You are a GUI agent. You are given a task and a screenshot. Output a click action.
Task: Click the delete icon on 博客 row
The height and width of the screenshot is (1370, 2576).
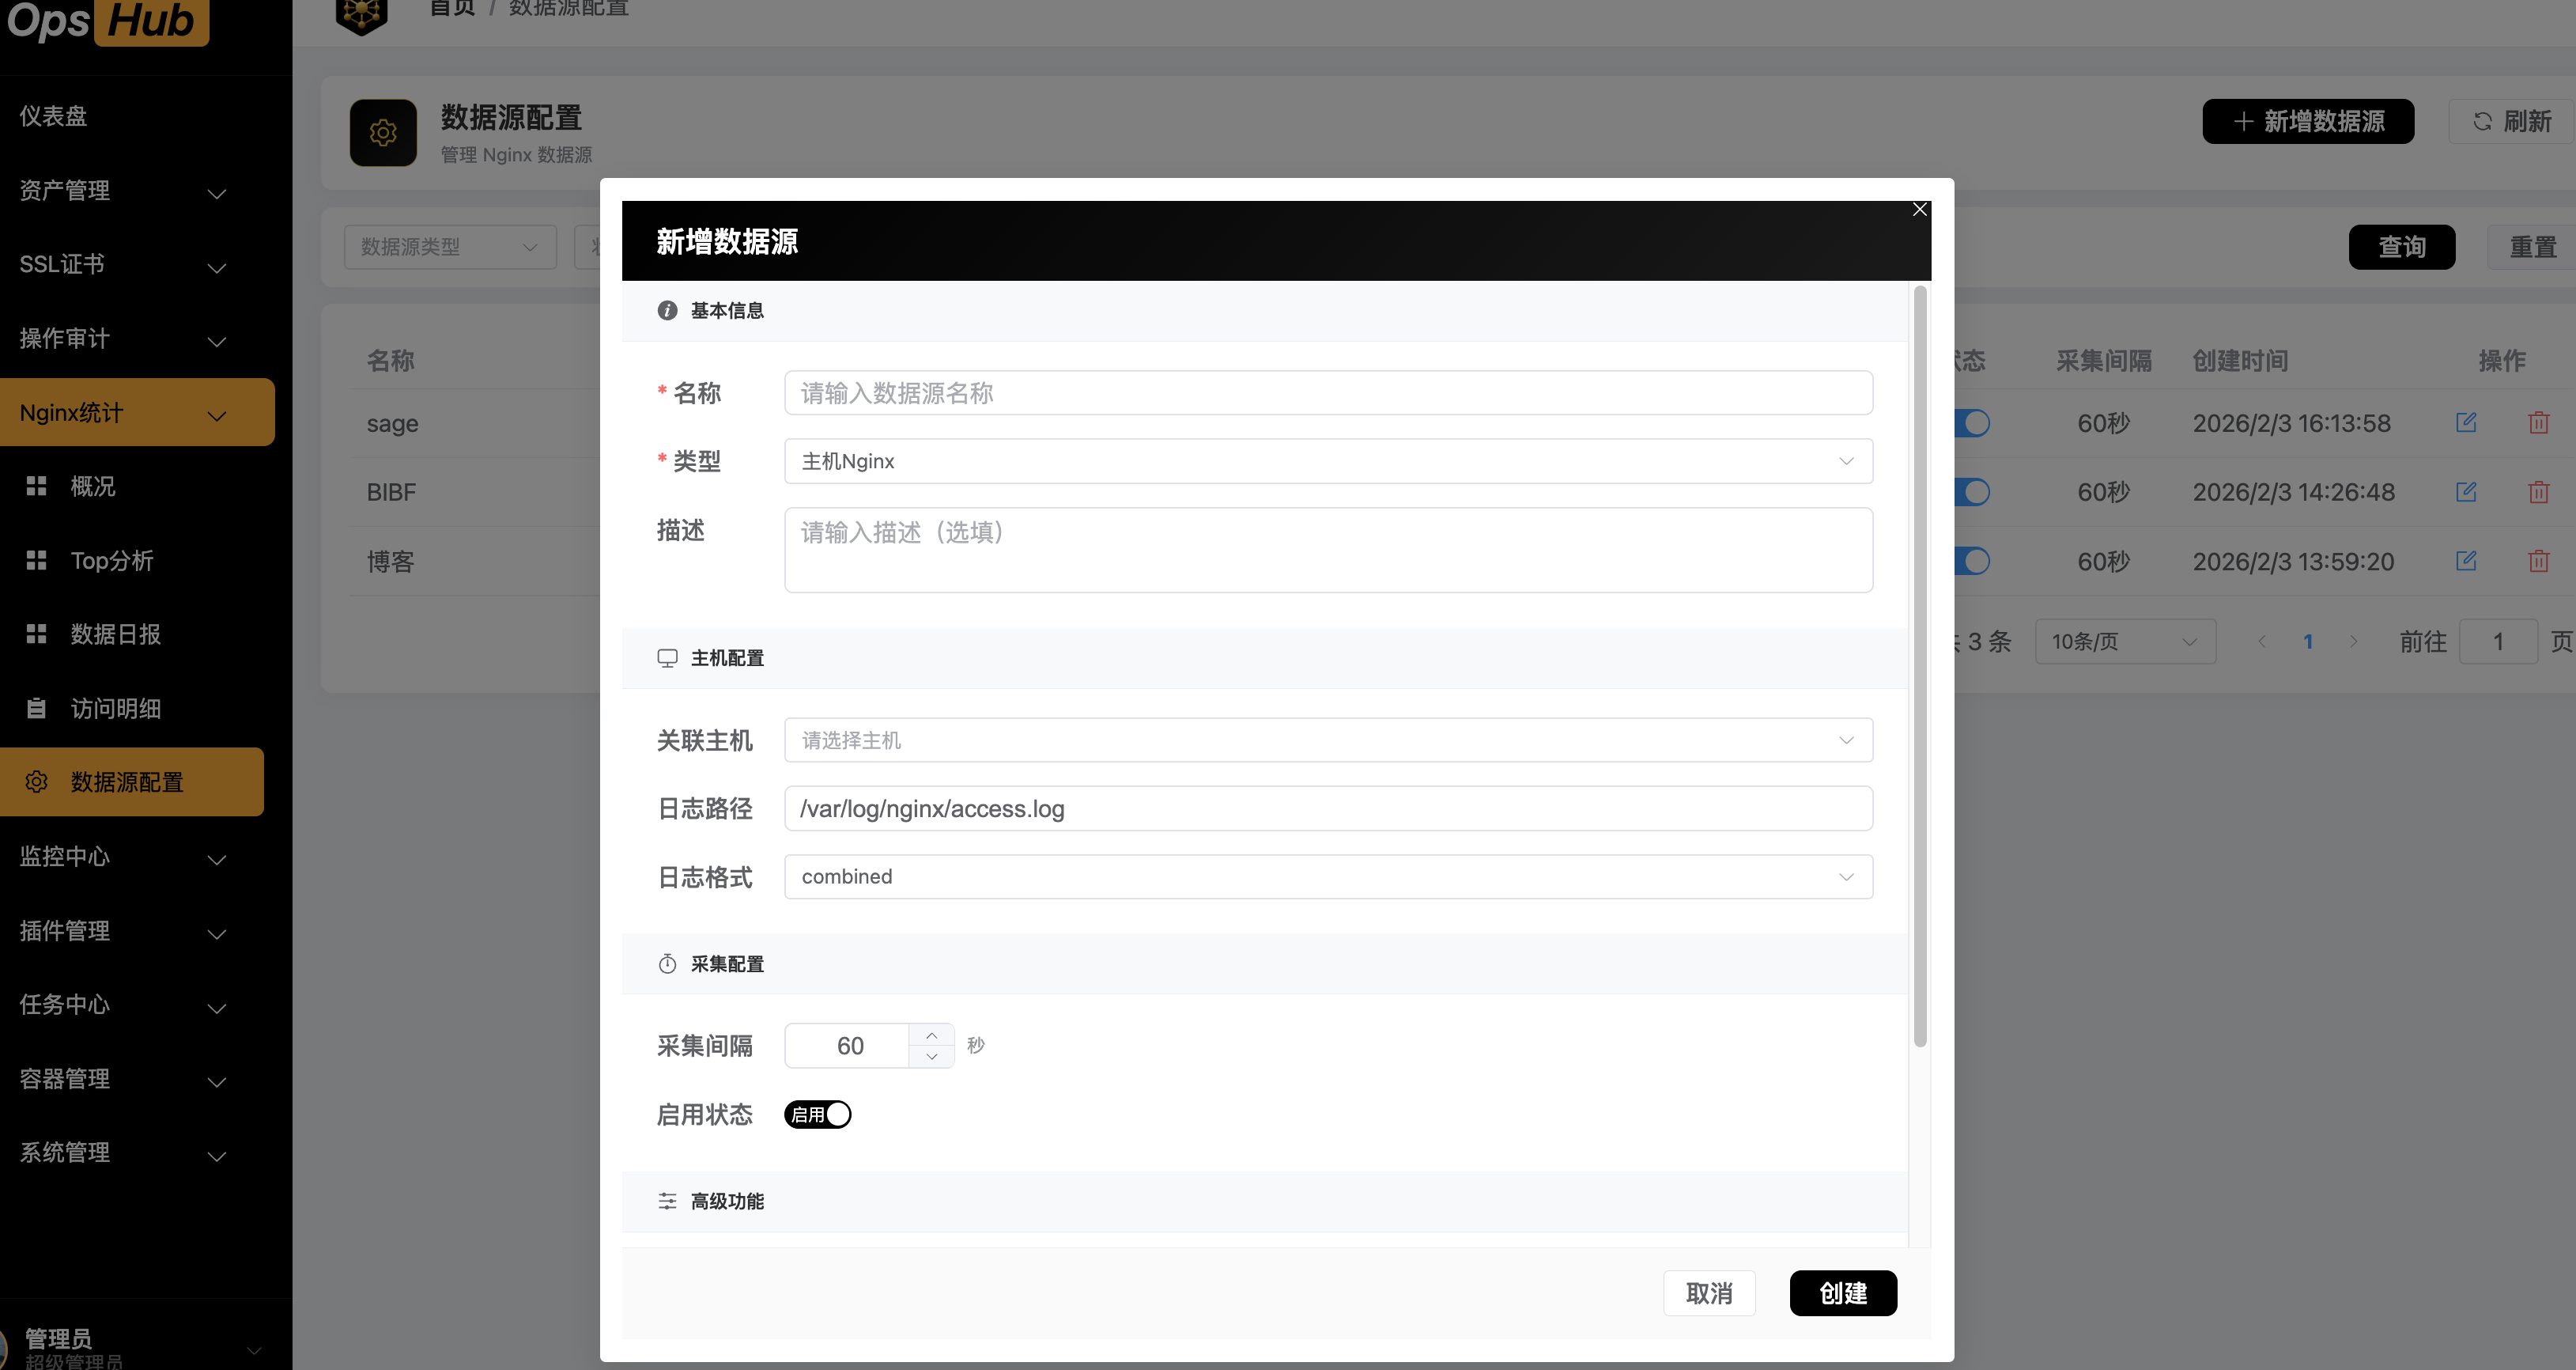point(2540,560)
